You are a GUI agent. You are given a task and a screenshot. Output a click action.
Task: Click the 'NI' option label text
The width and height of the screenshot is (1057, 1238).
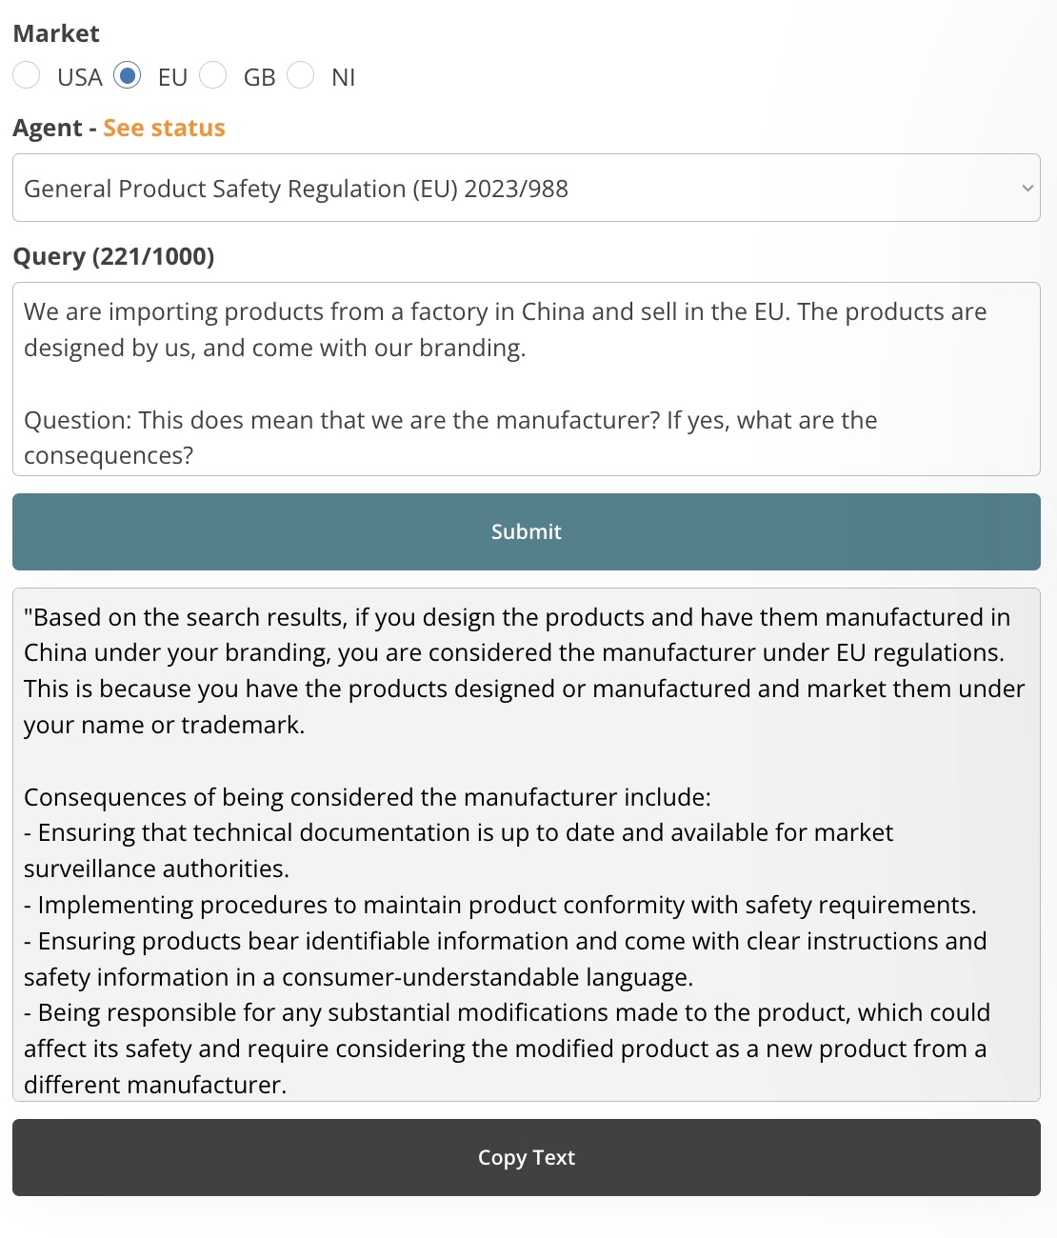pyautogui.click(x=344, y=77)
